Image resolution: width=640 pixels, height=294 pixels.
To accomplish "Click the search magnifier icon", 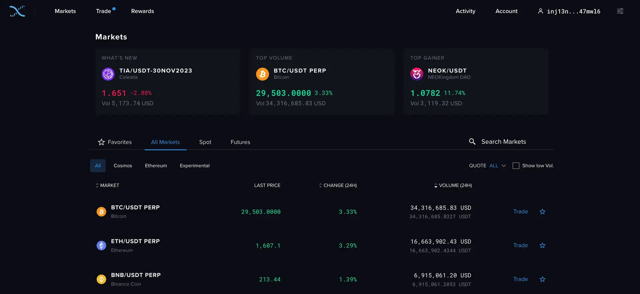I will pyautogui.click(x=472, y=141).
